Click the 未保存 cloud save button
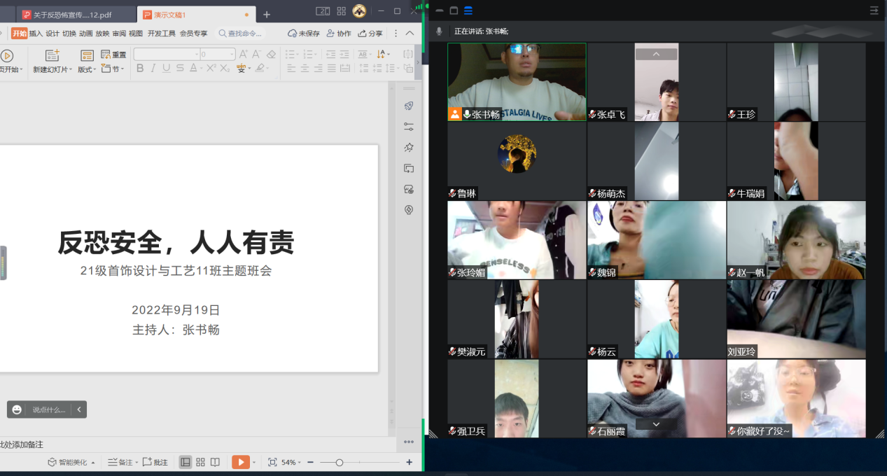This screenshot has height=476, width=887. pos(304,34)
